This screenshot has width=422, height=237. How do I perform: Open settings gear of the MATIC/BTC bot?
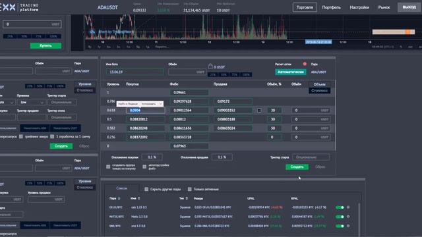click(x=348, y=217)
